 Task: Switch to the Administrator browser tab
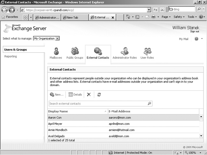(x=47, y=17)
